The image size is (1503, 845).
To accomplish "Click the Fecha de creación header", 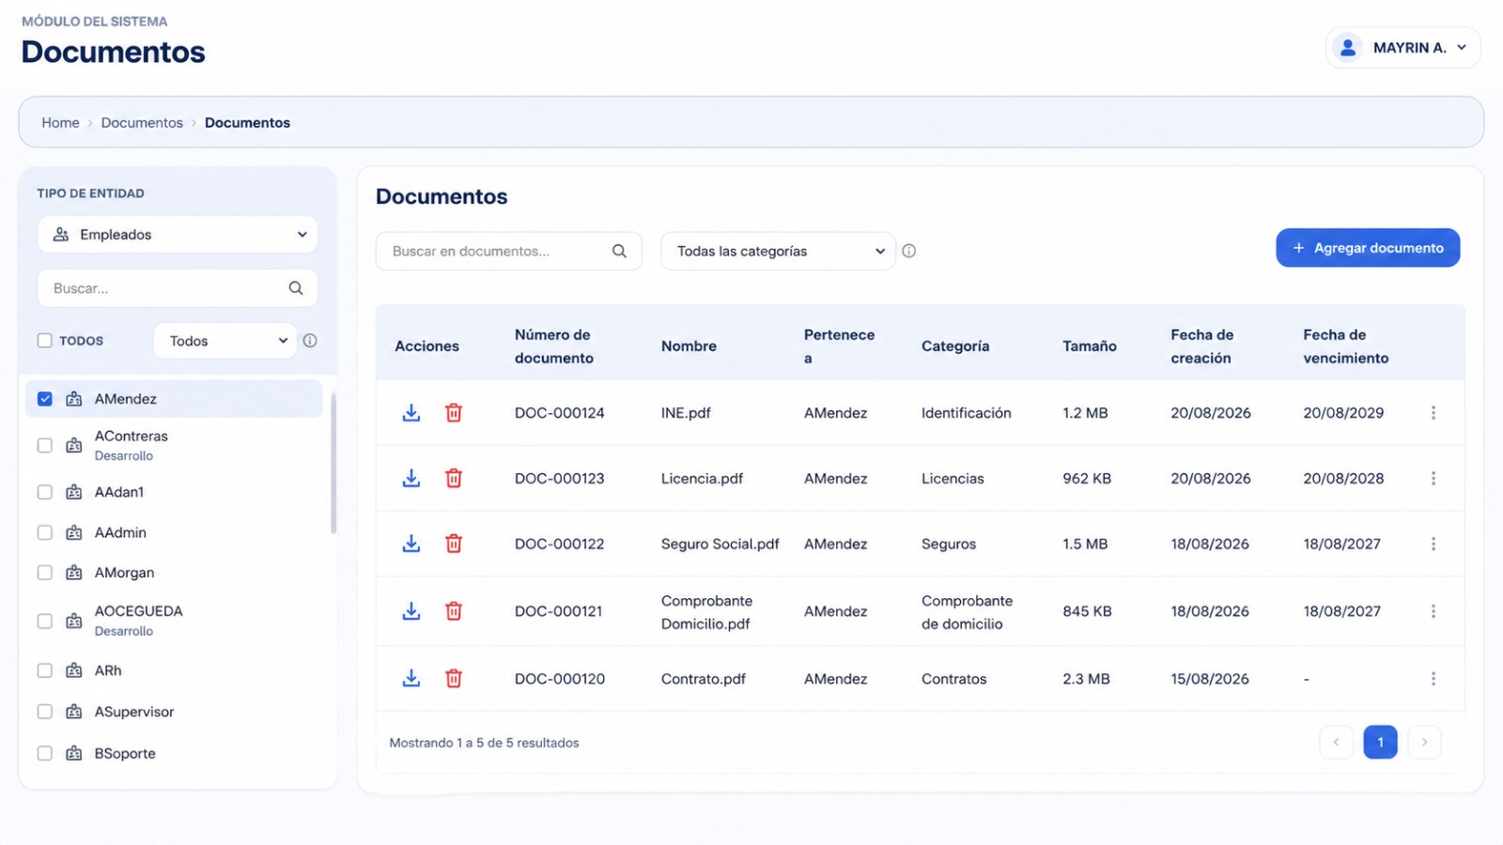I will [1201, 346].
